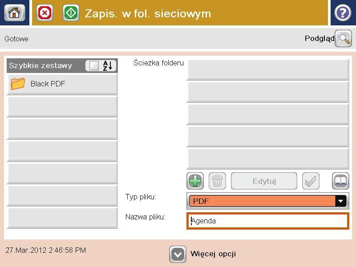Image resolution: width=356 pixels, height=267 pixels.
Task: Delete folder path with trash icon
Action: [217, 181]
